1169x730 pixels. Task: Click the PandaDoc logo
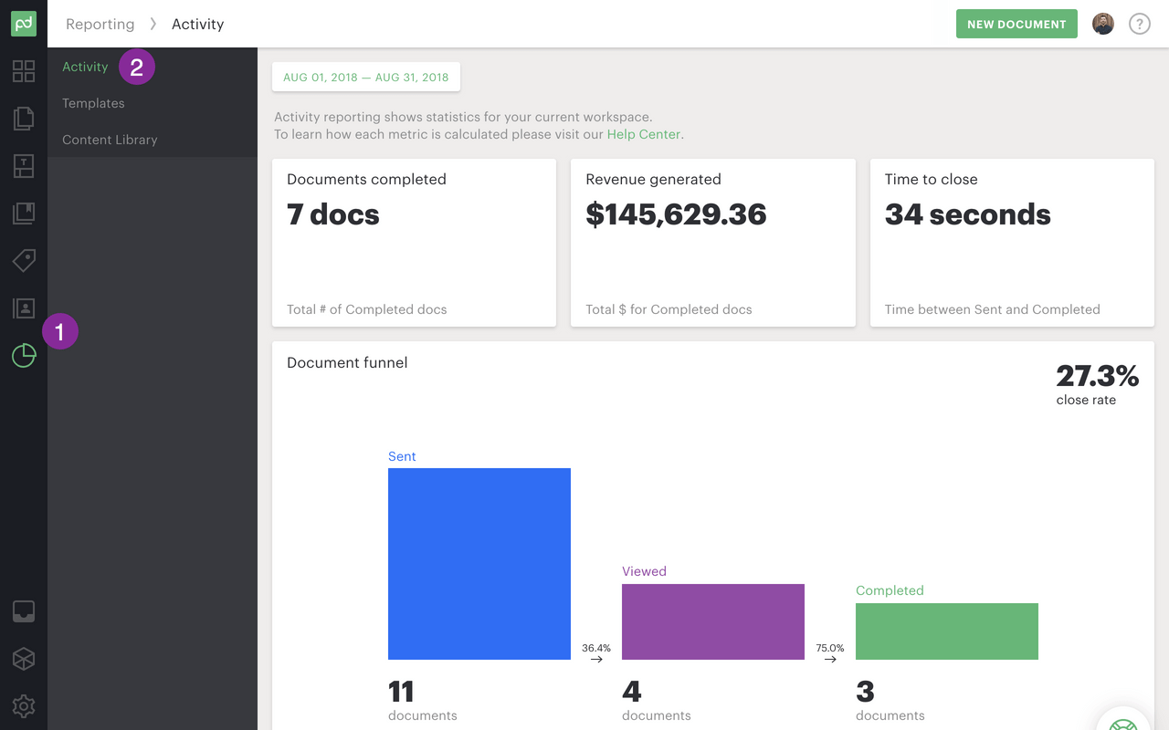(x=23, y=23)
